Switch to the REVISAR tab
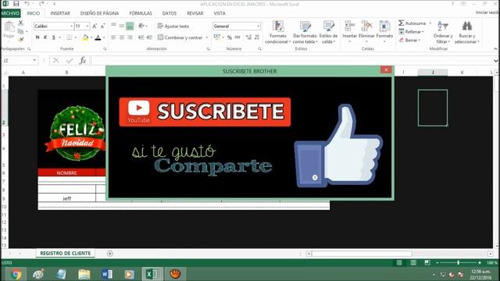Image resolution: width=500 pixels, height=281 pixels. (x=195, y=13)
